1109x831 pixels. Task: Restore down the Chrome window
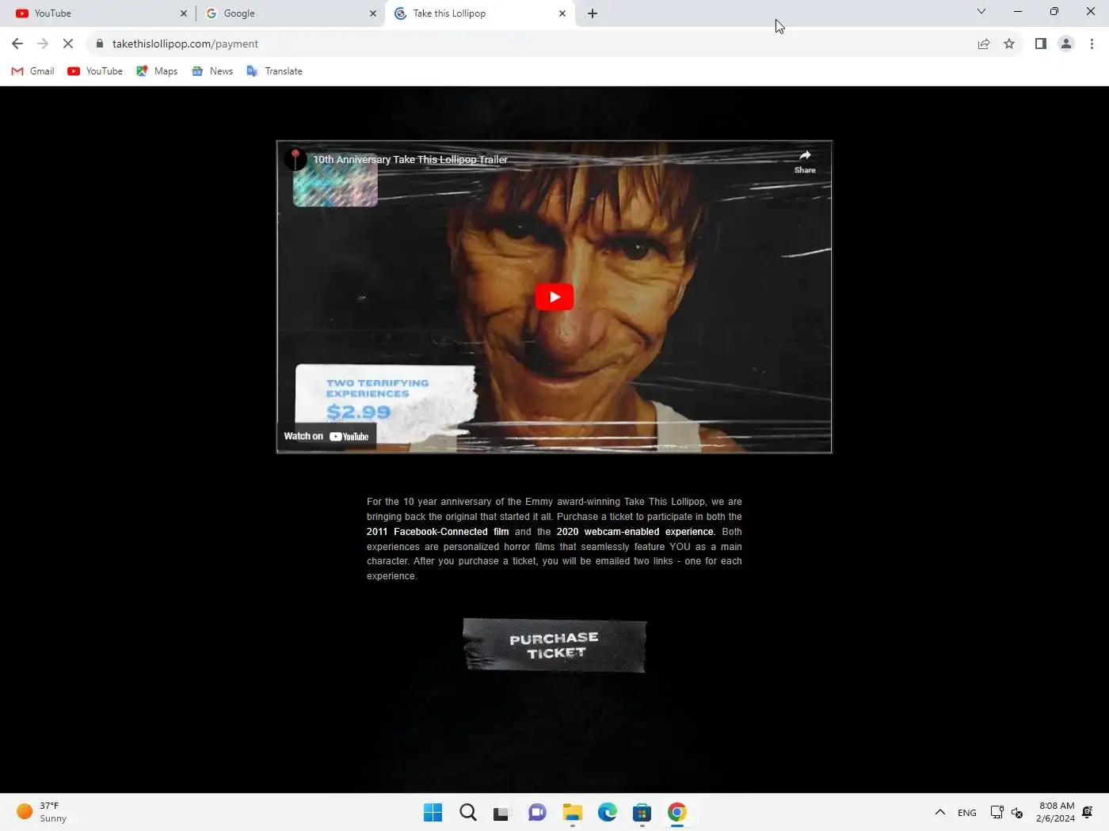(1054, 11)
